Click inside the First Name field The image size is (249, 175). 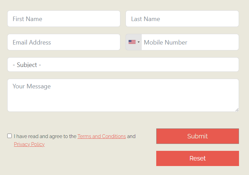(x=64, y=19)
